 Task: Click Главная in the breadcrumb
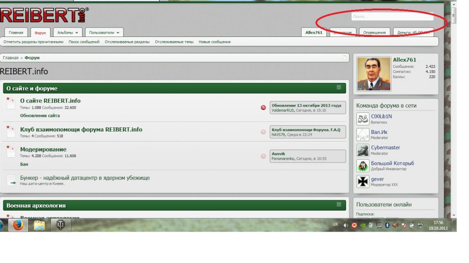11,58
